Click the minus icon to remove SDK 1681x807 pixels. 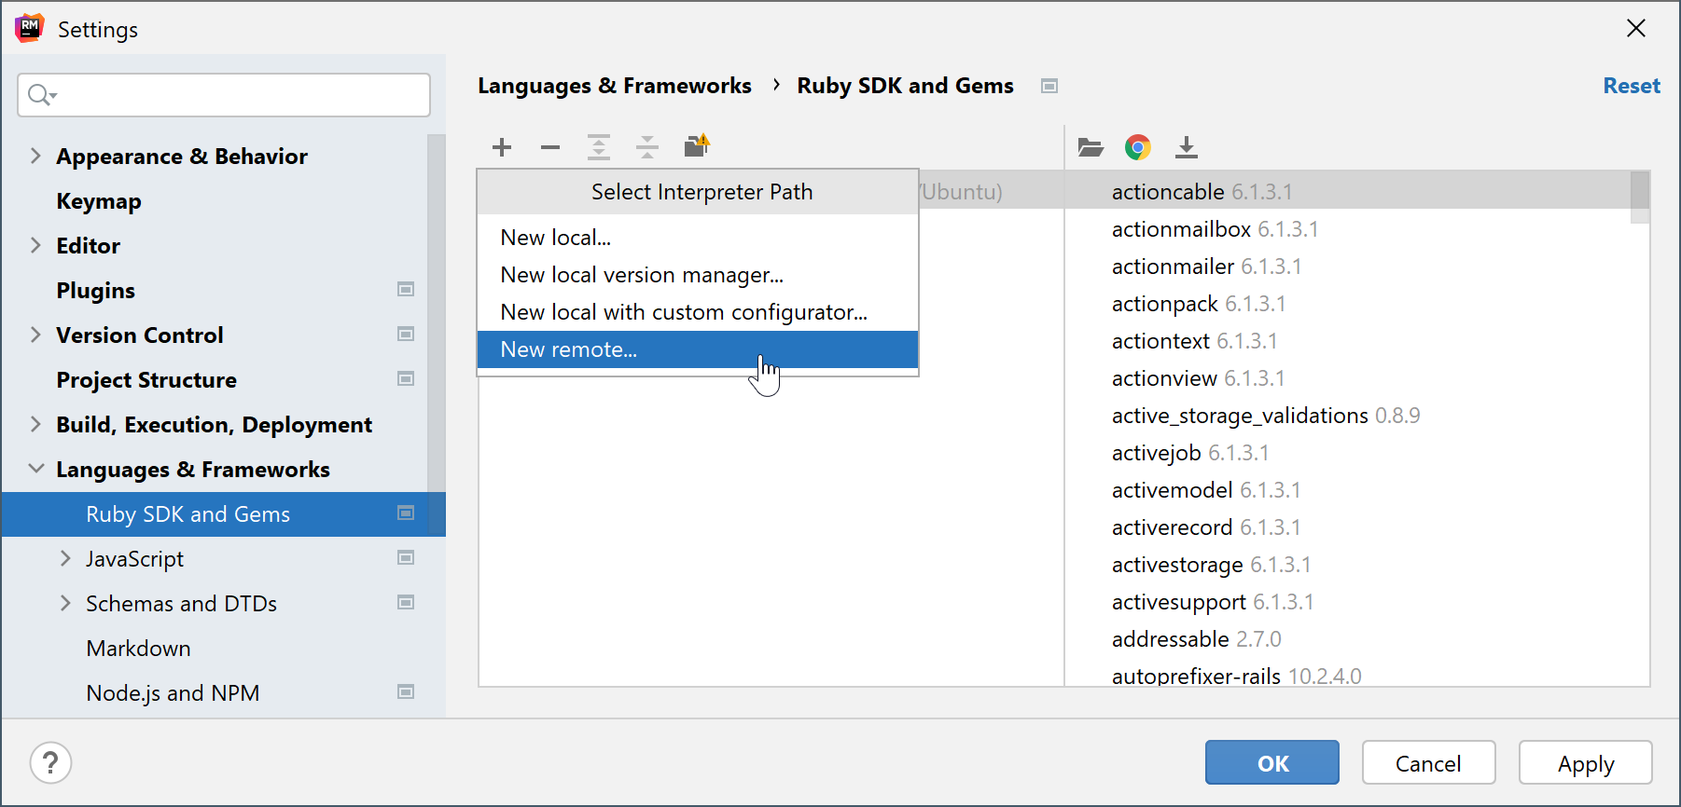550,147
